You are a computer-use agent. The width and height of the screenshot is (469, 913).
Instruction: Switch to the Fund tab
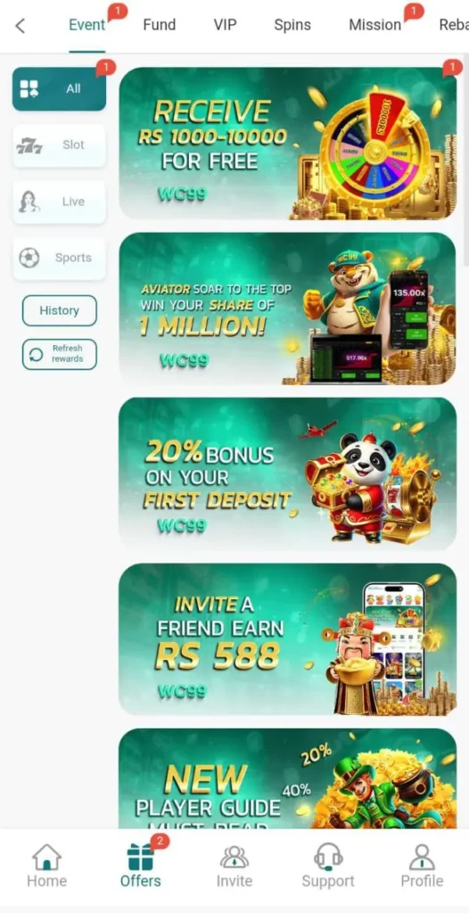point(159,25)
